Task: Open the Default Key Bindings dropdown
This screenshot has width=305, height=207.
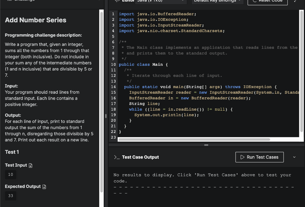Action: pyautogui.click(x=217, y=1)
